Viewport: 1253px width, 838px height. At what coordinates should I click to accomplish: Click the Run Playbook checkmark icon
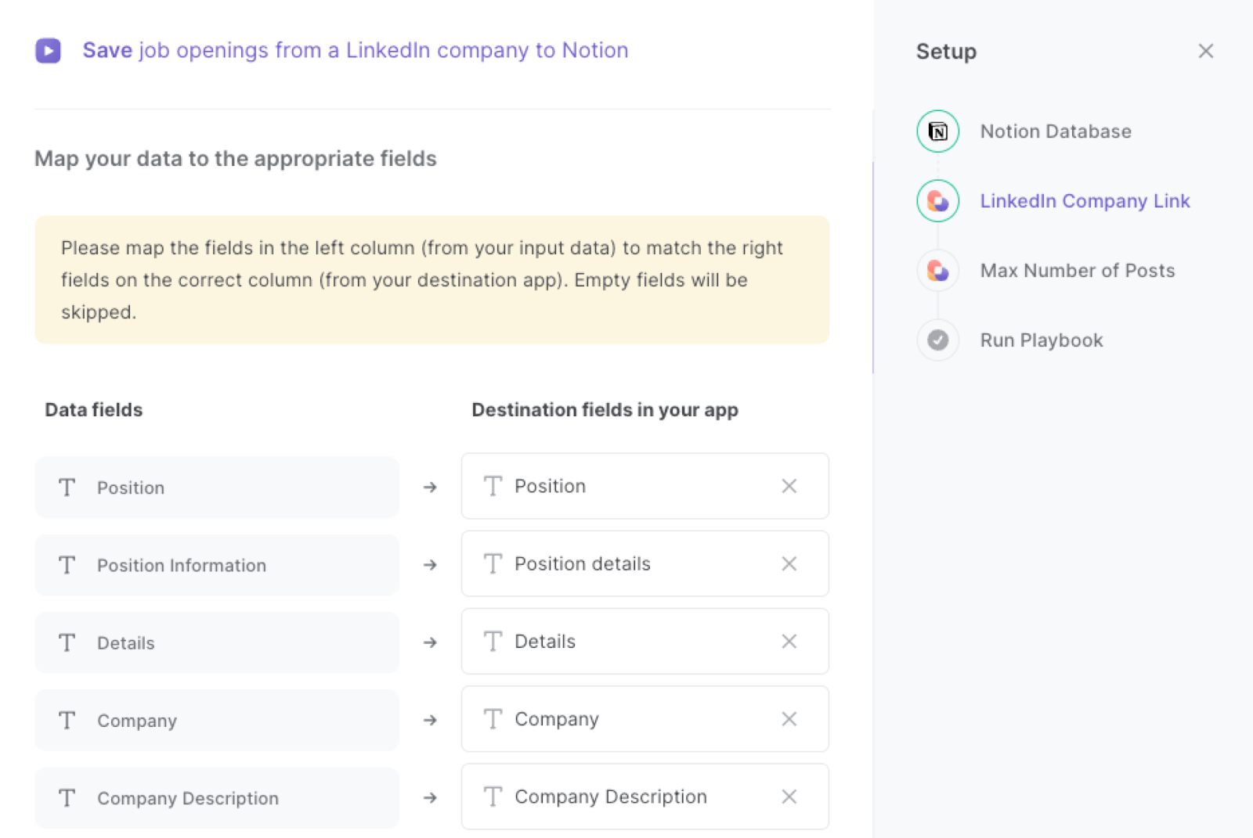pyautogui.click(x=937, y=340)
